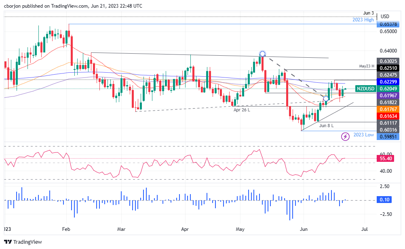The height and width of the screenshot is (249, 405).
Task: Open the USD currency selector on price axis
Action: click(385, 17)
